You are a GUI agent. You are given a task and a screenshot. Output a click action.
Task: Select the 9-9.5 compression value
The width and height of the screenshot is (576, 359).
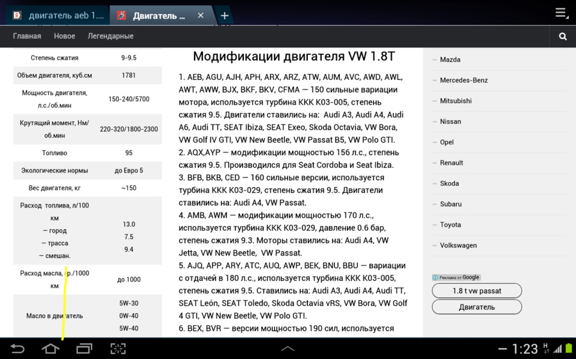129,57
